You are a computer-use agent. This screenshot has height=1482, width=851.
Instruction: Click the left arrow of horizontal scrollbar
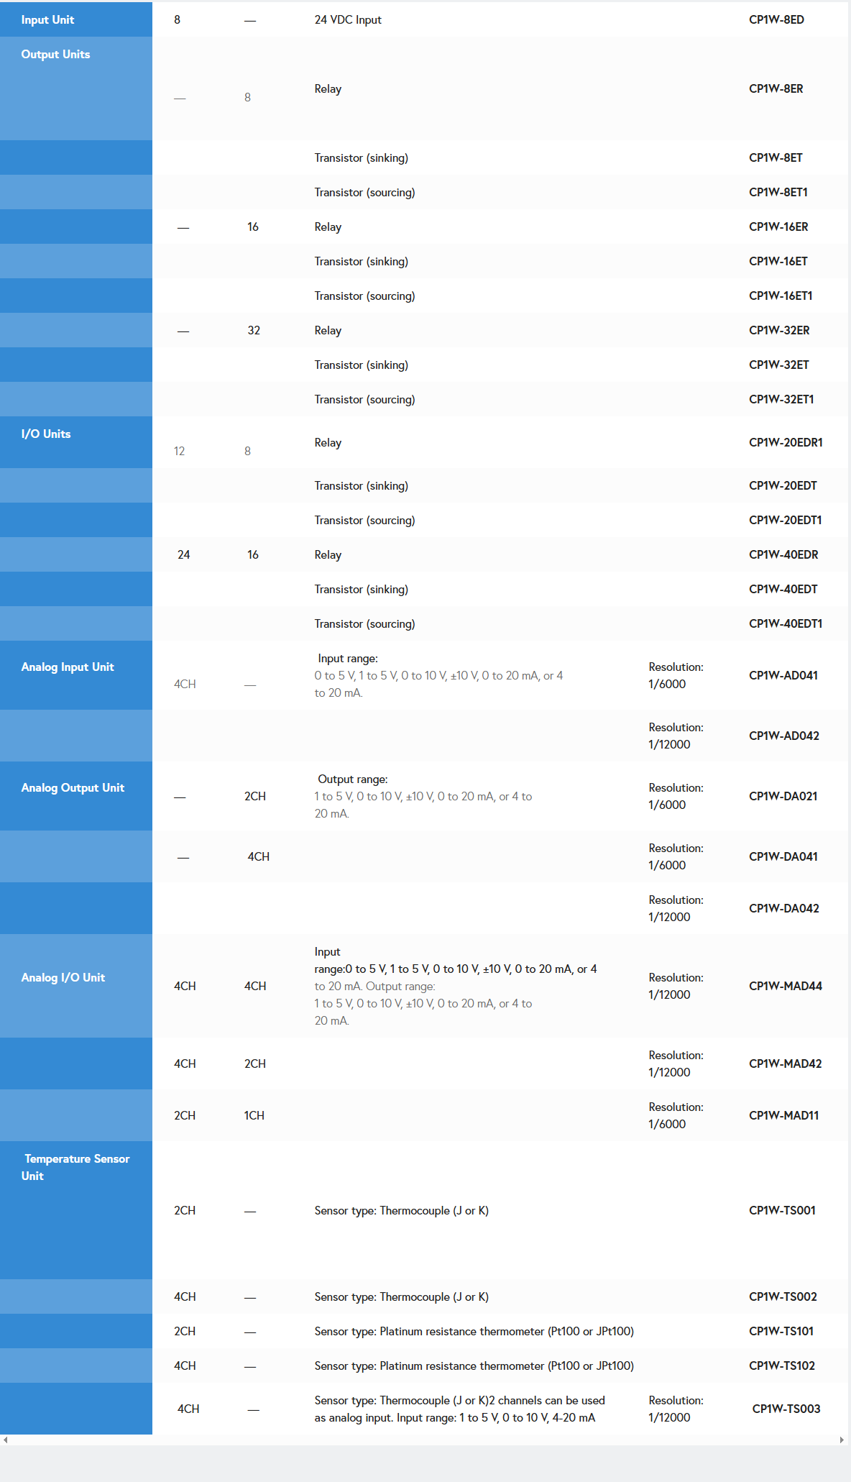coord(6,1440)
